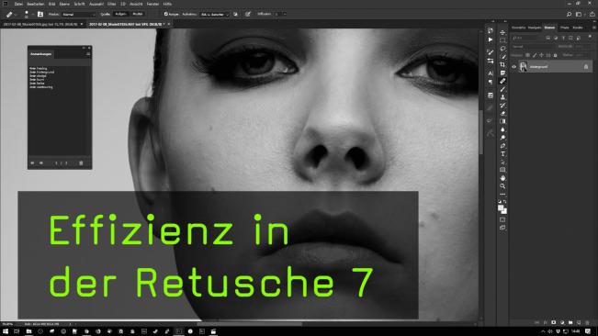Image resolution: width=598 pixels, height=336 pixels.
Task: Toggle the pressure-for-size icon in options bar
Action: 248,14
